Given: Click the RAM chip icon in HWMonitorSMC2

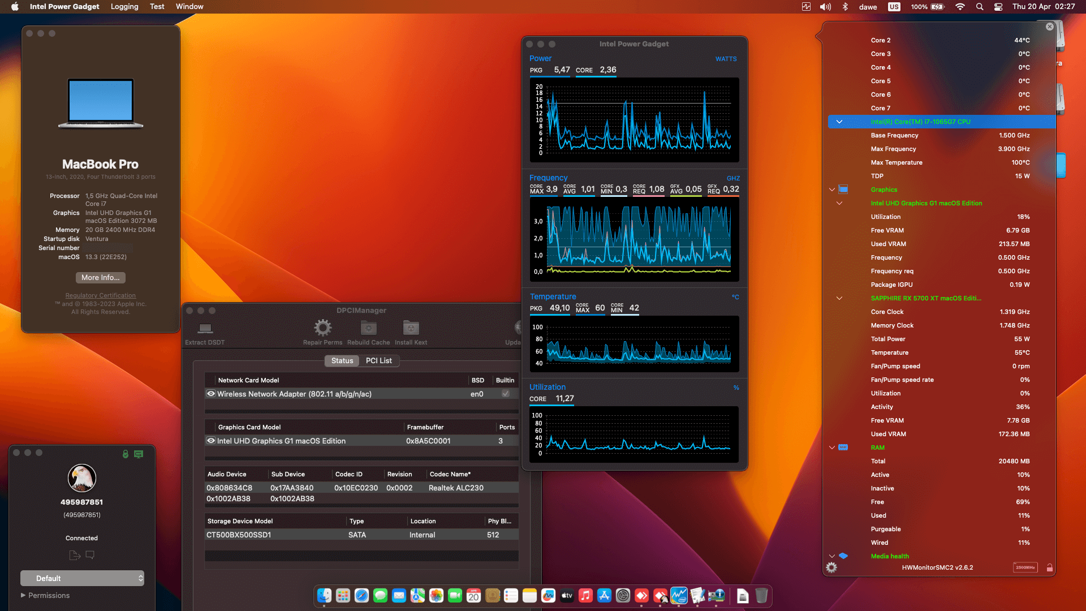Looking at the screenshot, I should 843,448.
